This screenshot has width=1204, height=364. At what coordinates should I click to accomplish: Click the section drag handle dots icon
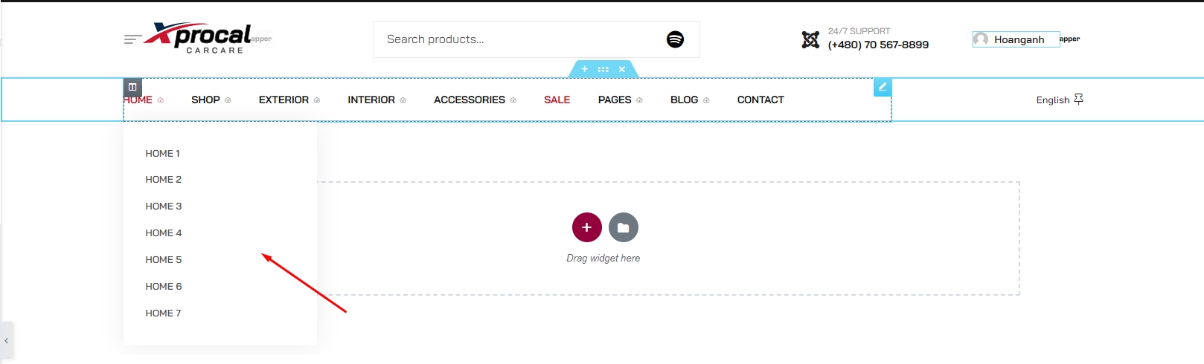[603, 69]
